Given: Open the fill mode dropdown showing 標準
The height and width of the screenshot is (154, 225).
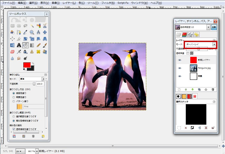Looking at the screenshot, I should click(33, 79).
